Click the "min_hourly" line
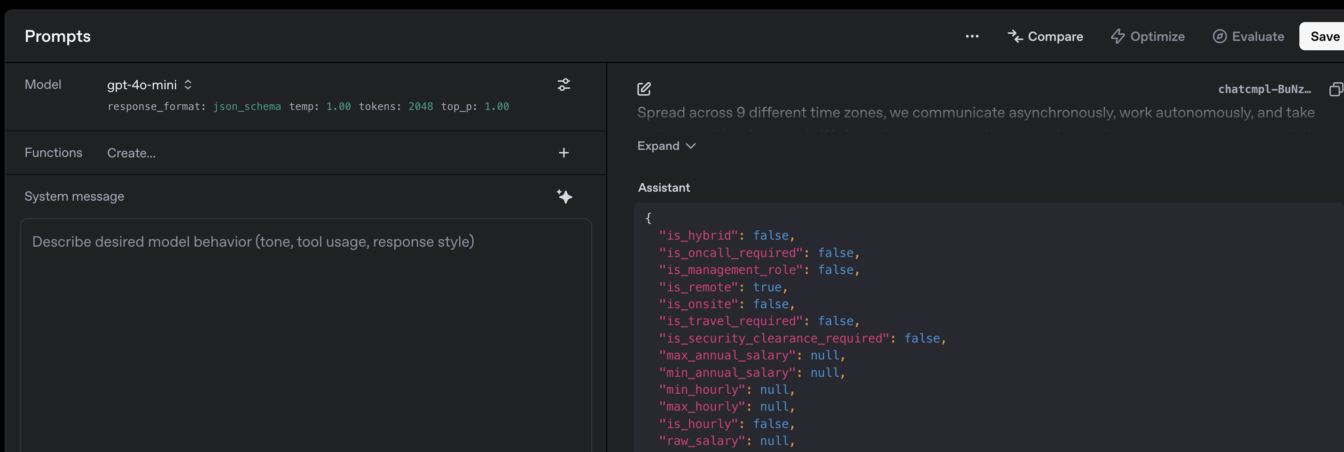 (727, 390)
